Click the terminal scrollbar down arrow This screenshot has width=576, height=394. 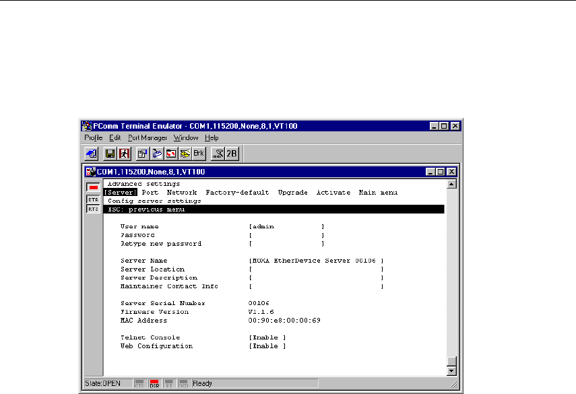pyautogui.click(x=452, y=371)
